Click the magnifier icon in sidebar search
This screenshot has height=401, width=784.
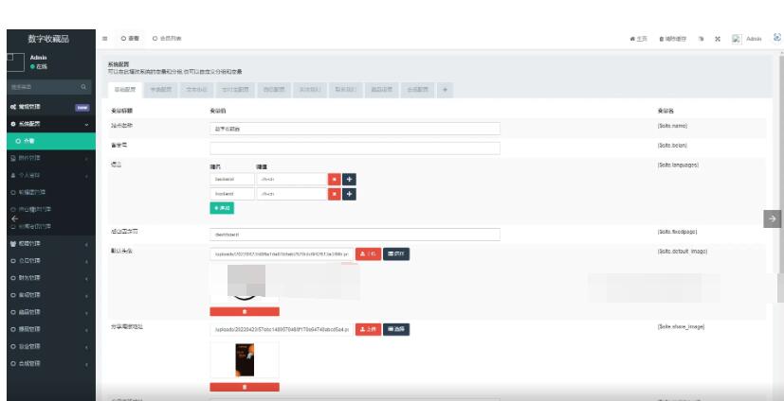[x=82, y=87]
